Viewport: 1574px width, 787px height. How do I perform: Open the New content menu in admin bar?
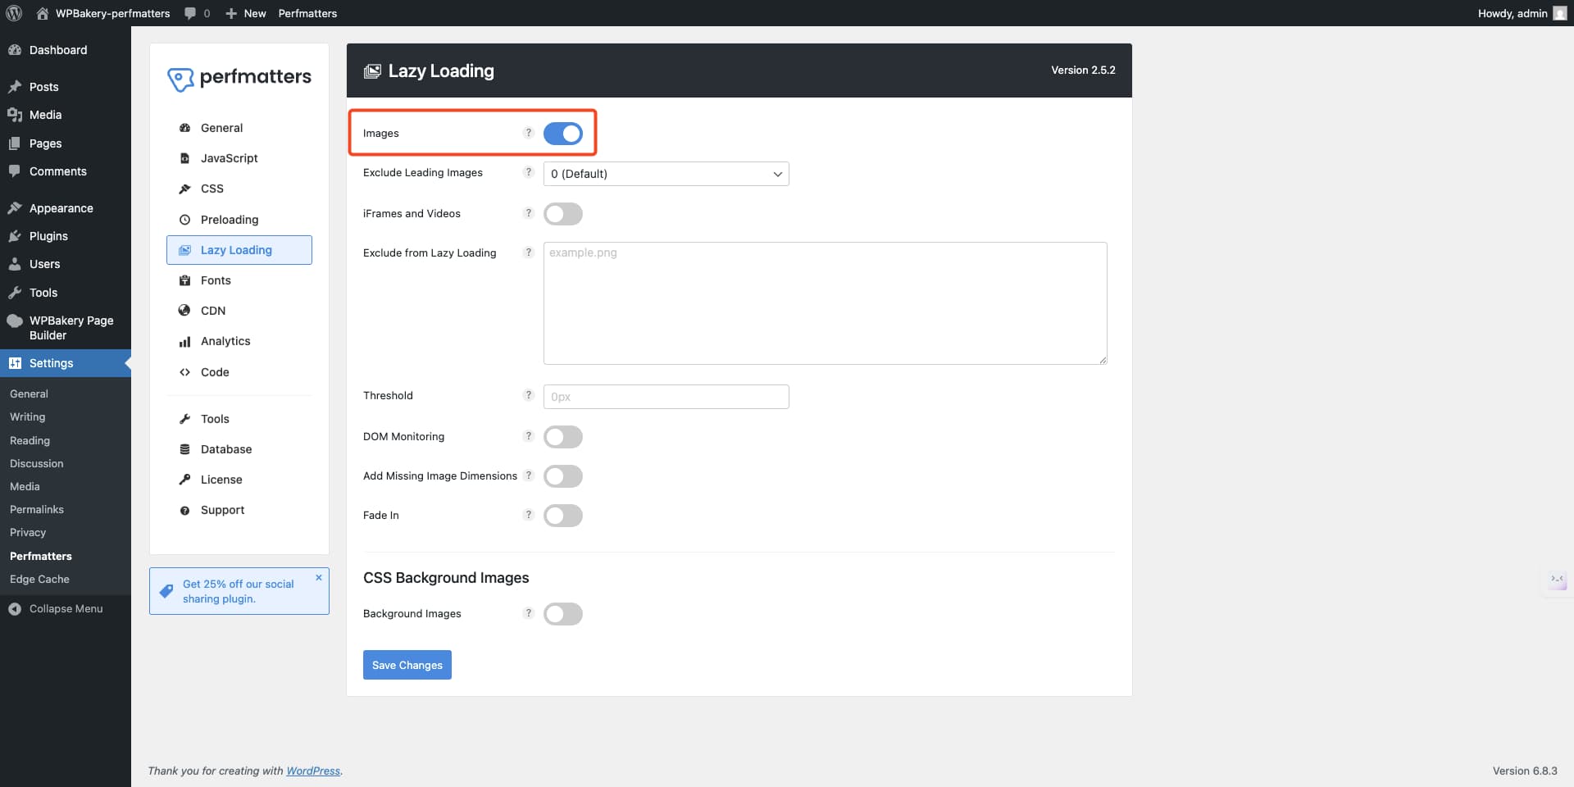point(246,13)
